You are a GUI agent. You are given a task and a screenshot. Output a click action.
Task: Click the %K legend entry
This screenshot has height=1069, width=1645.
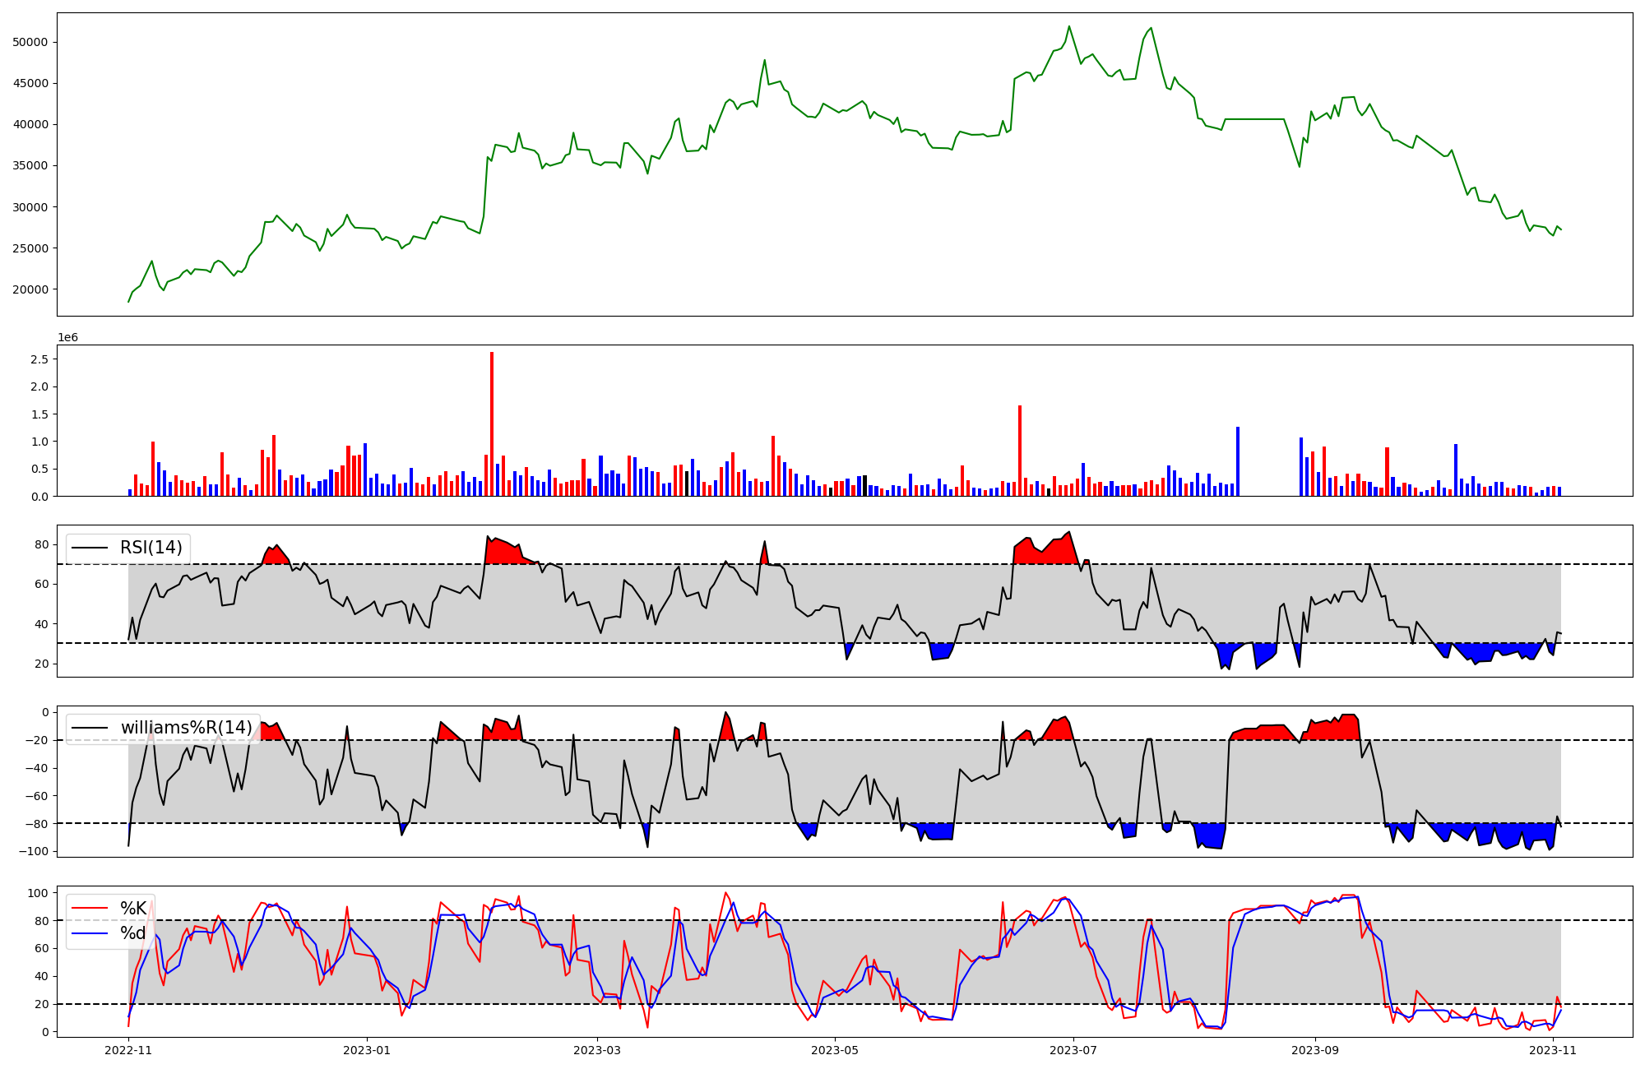point(133,909)
